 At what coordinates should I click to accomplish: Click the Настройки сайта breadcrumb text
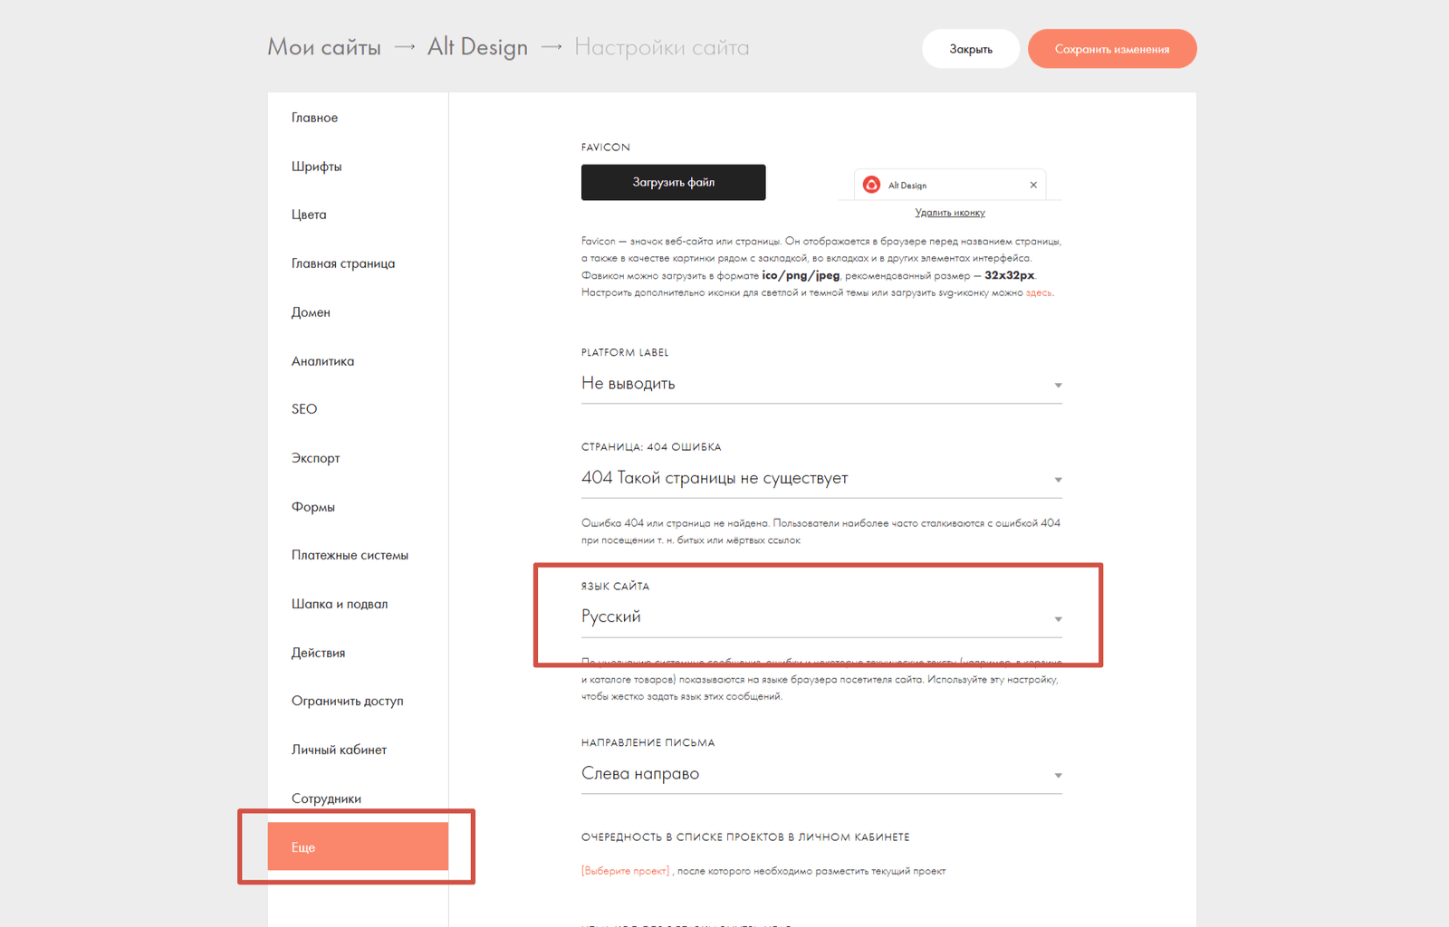tap(662, 47)
